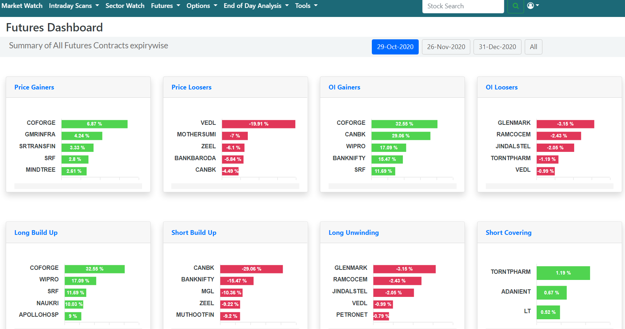
Task: Open the Price Gainers link
Action: click(x=34, y=87)
